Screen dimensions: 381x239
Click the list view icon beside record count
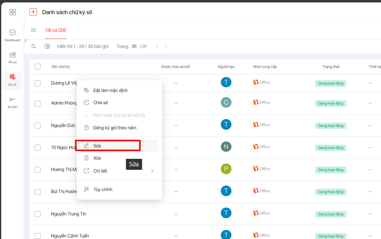(x=47, y=46)
